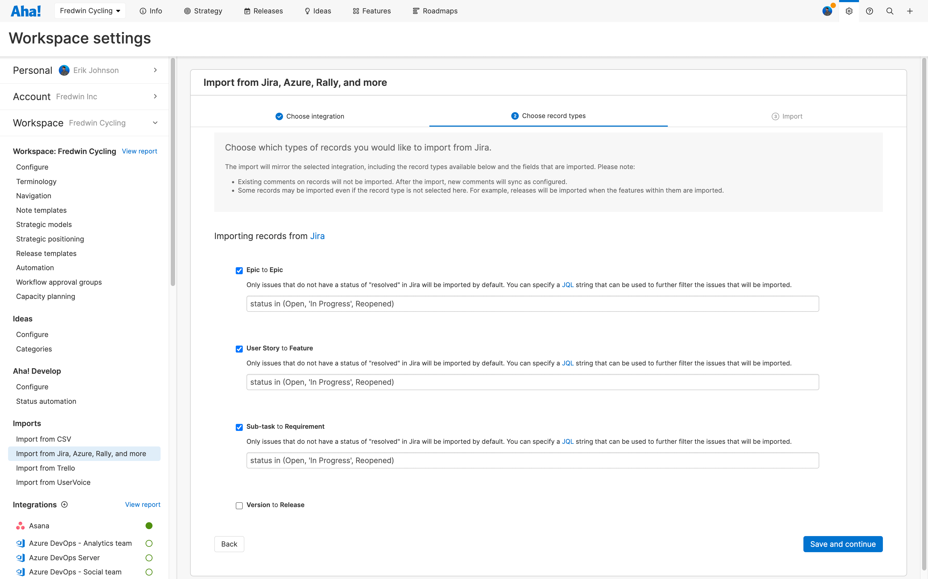
Task: Click Save and continue button
Action: click(843, 544)
